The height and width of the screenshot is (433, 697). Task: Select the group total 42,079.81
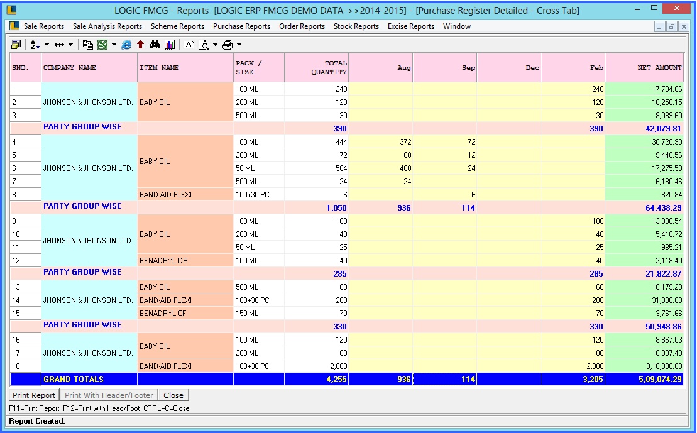[645, 128]
